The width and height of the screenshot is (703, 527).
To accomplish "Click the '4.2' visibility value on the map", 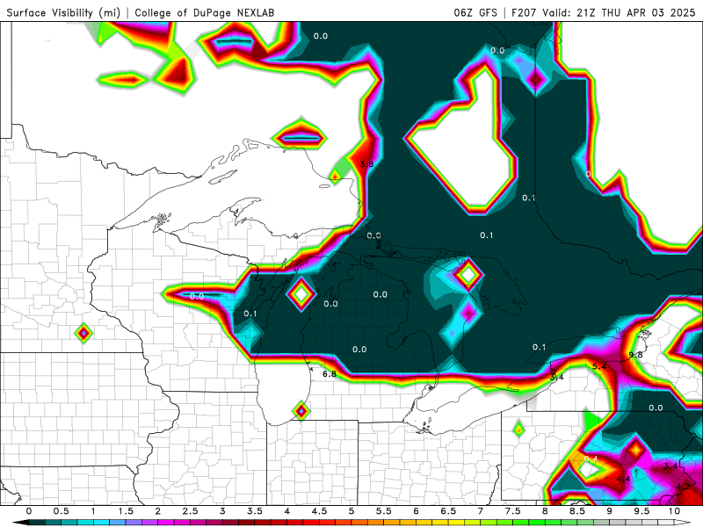I will [x=683, y=487].
